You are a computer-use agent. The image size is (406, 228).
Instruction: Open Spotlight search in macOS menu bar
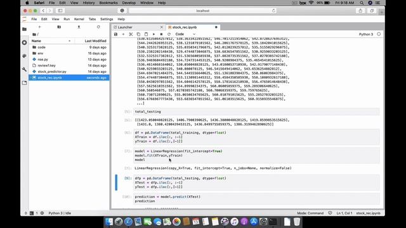362,3
